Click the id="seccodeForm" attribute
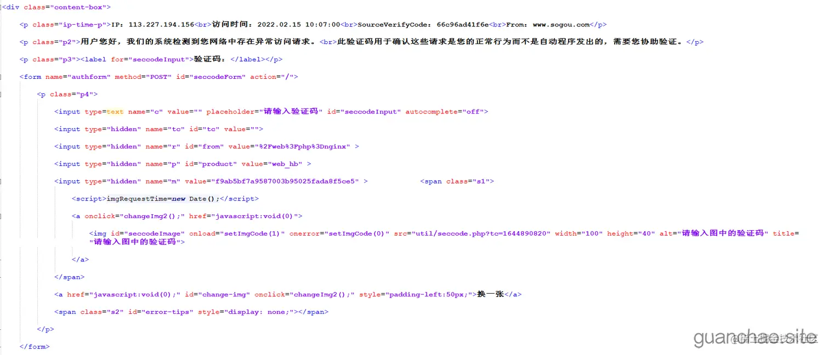Screen dimensions: 829x355 pos(211,77)
